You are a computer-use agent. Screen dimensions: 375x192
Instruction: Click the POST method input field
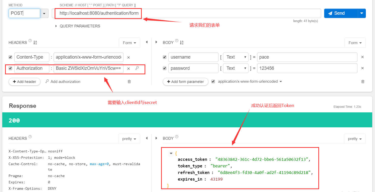click(24, 13)
